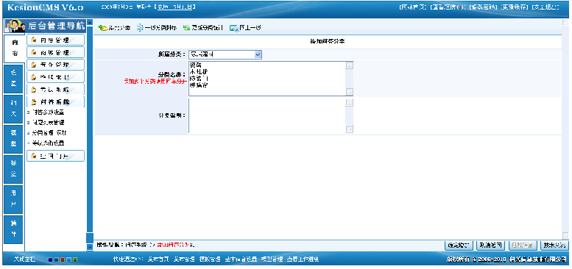
Task: Click category name textarea scroll-down arrow
Action: 350,92
